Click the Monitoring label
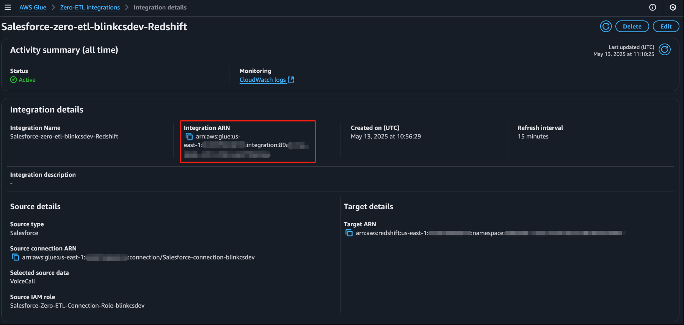Image resolution: width=684 pixels, height=325 pixels. tap(255, 71)
